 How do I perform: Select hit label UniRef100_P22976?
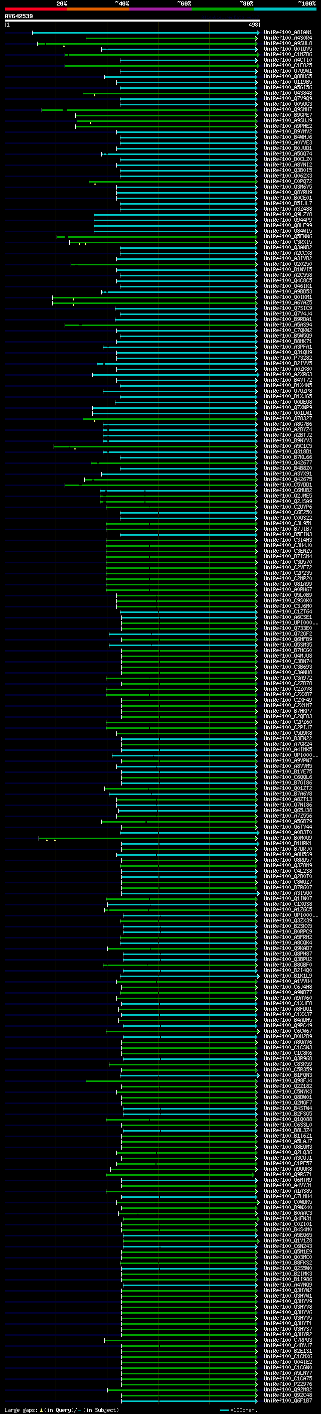tap(288, 1384)
